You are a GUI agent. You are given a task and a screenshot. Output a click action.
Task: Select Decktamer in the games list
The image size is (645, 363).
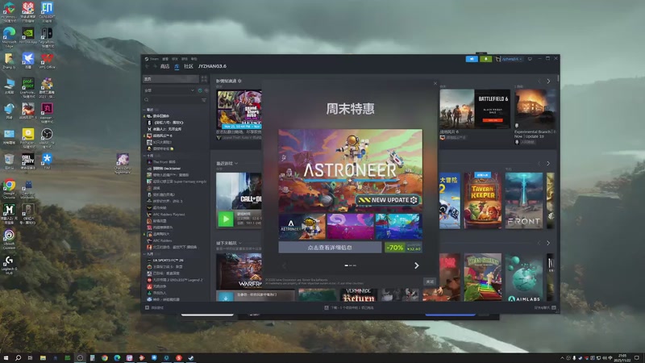coord(166,169)
